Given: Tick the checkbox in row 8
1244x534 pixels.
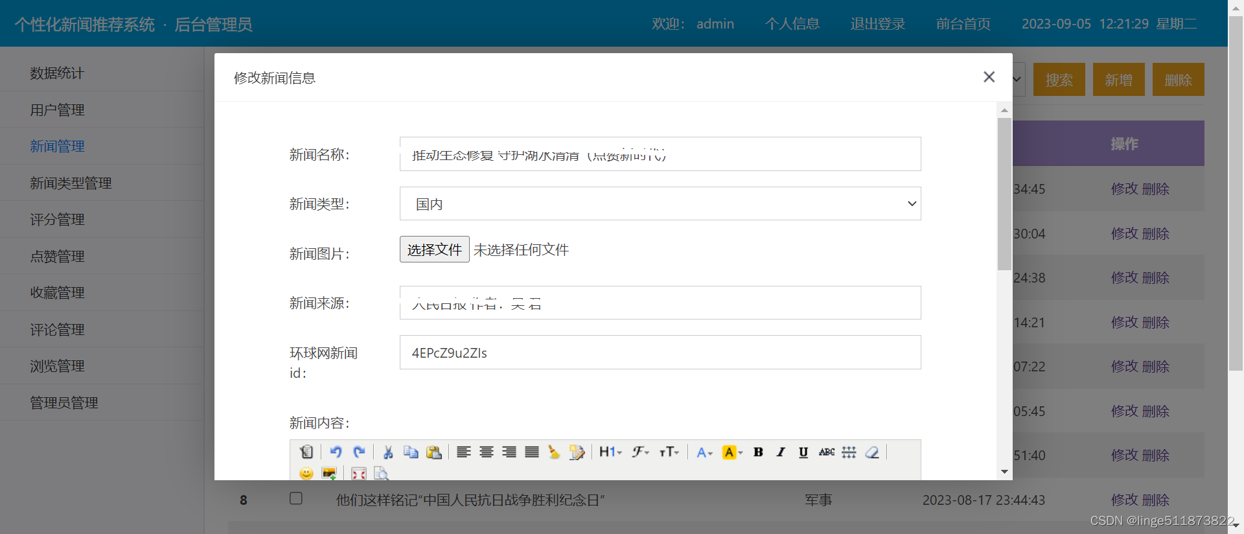Looking at the screenshot, I should (x=296, y=498).
